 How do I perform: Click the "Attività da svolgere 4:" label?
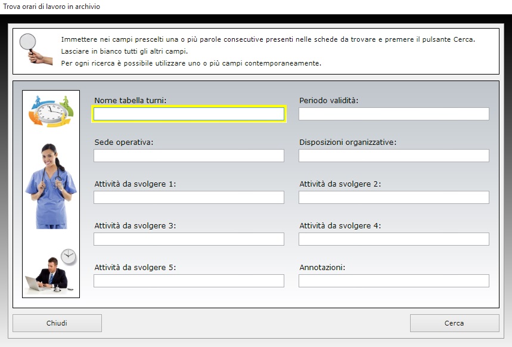(340, 226)
